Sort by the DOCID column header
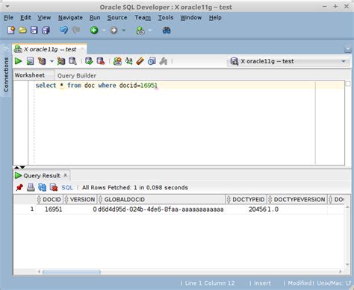The width and height of the screenshot is (354, 290). click(x=49, y=200)
